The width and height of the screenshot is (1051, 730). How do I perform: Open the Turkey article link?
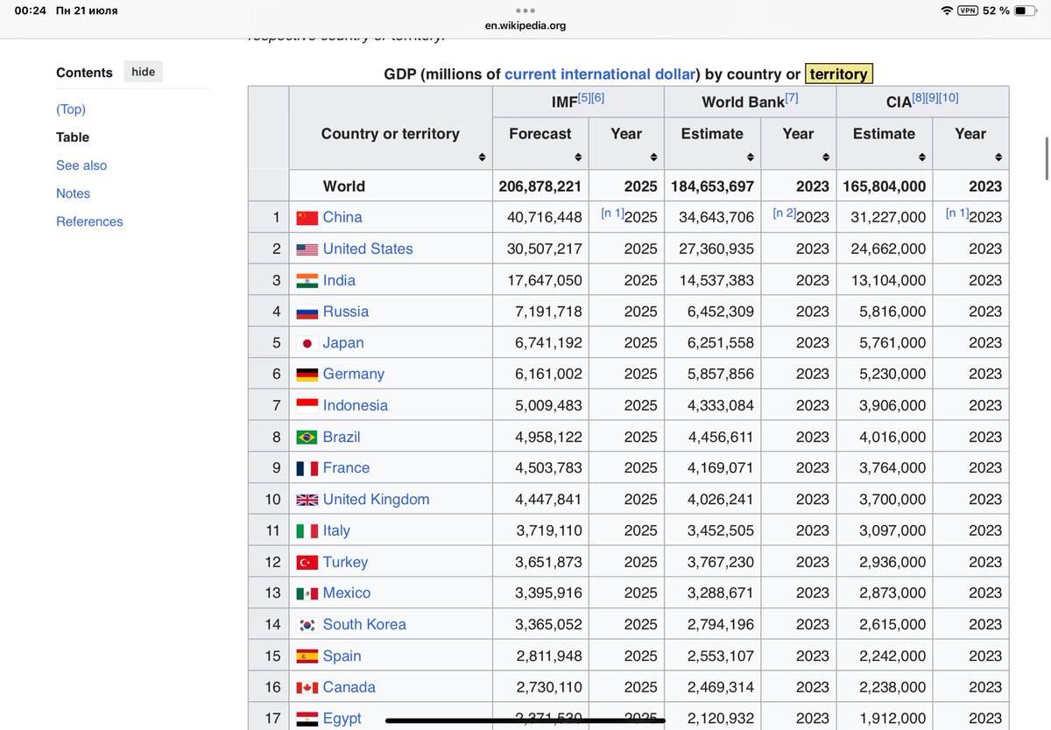(345, 562)
